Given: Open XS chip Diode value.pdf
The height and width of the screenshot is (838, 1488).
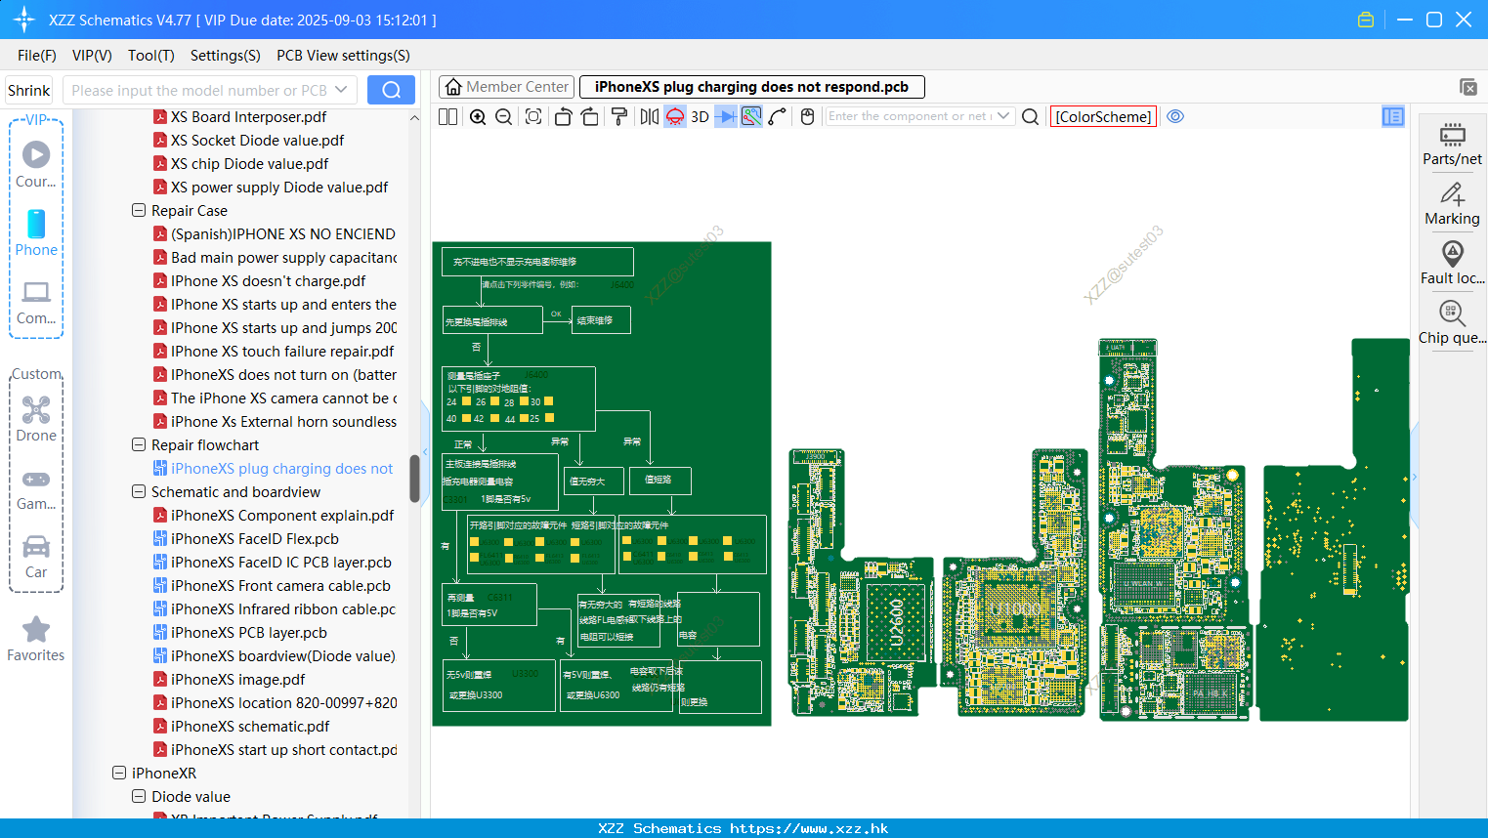Looking at the screenshot, I should click(x=250, y=163).
